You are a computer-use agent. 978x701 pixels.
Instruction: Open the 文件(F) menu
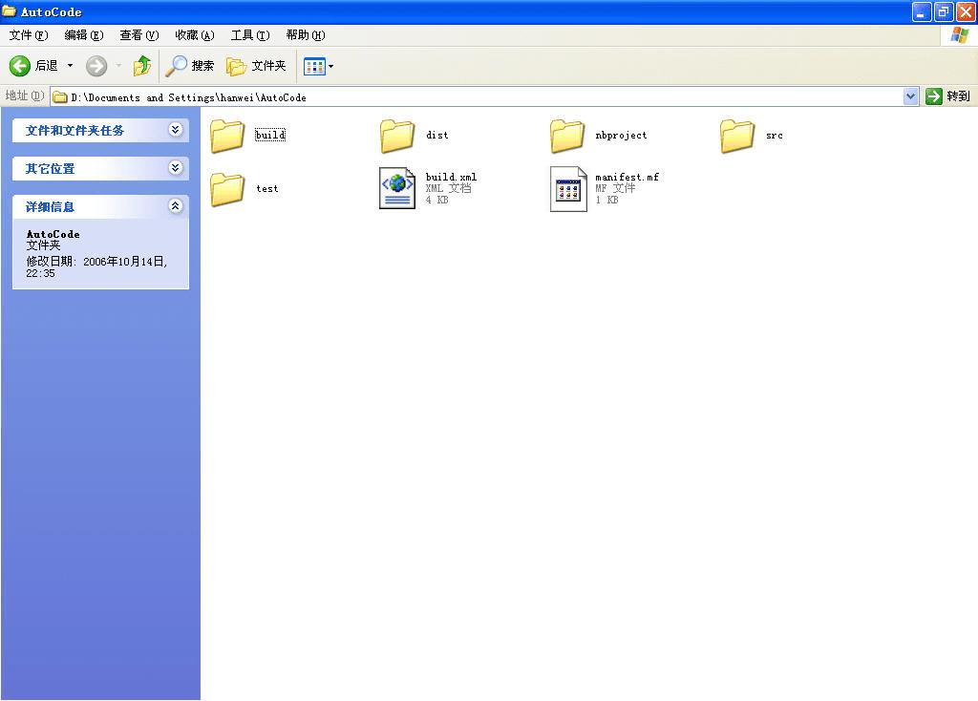click(x=29, y=35)
